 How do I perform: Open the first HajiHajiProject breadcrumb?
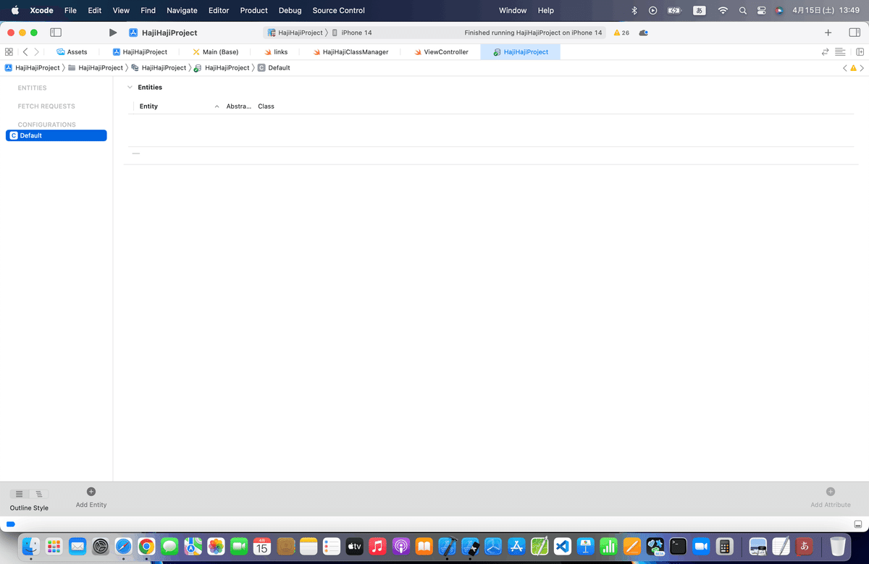pyautogui.click(x=32, y=68)
